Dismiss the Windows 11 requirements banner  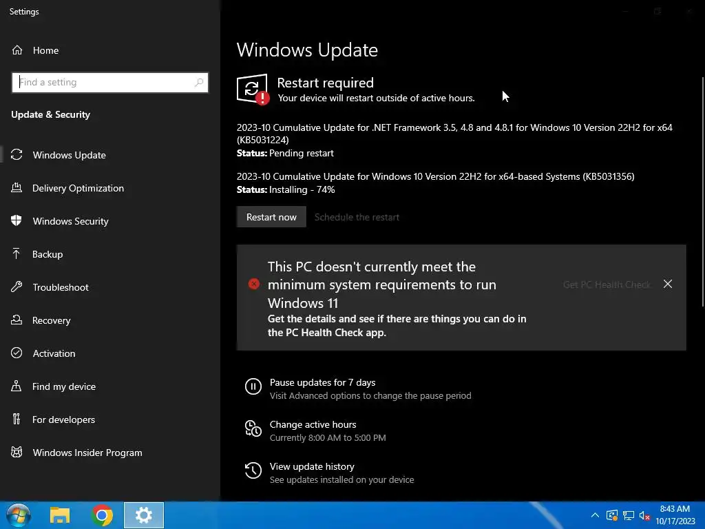point(668,284)
